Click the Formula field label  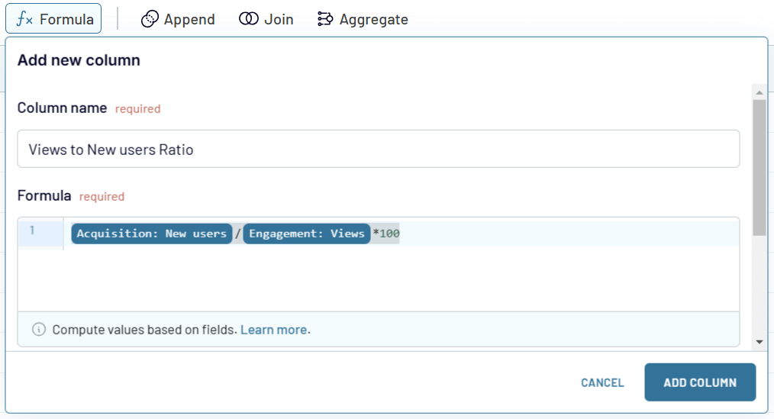[44, 196]
